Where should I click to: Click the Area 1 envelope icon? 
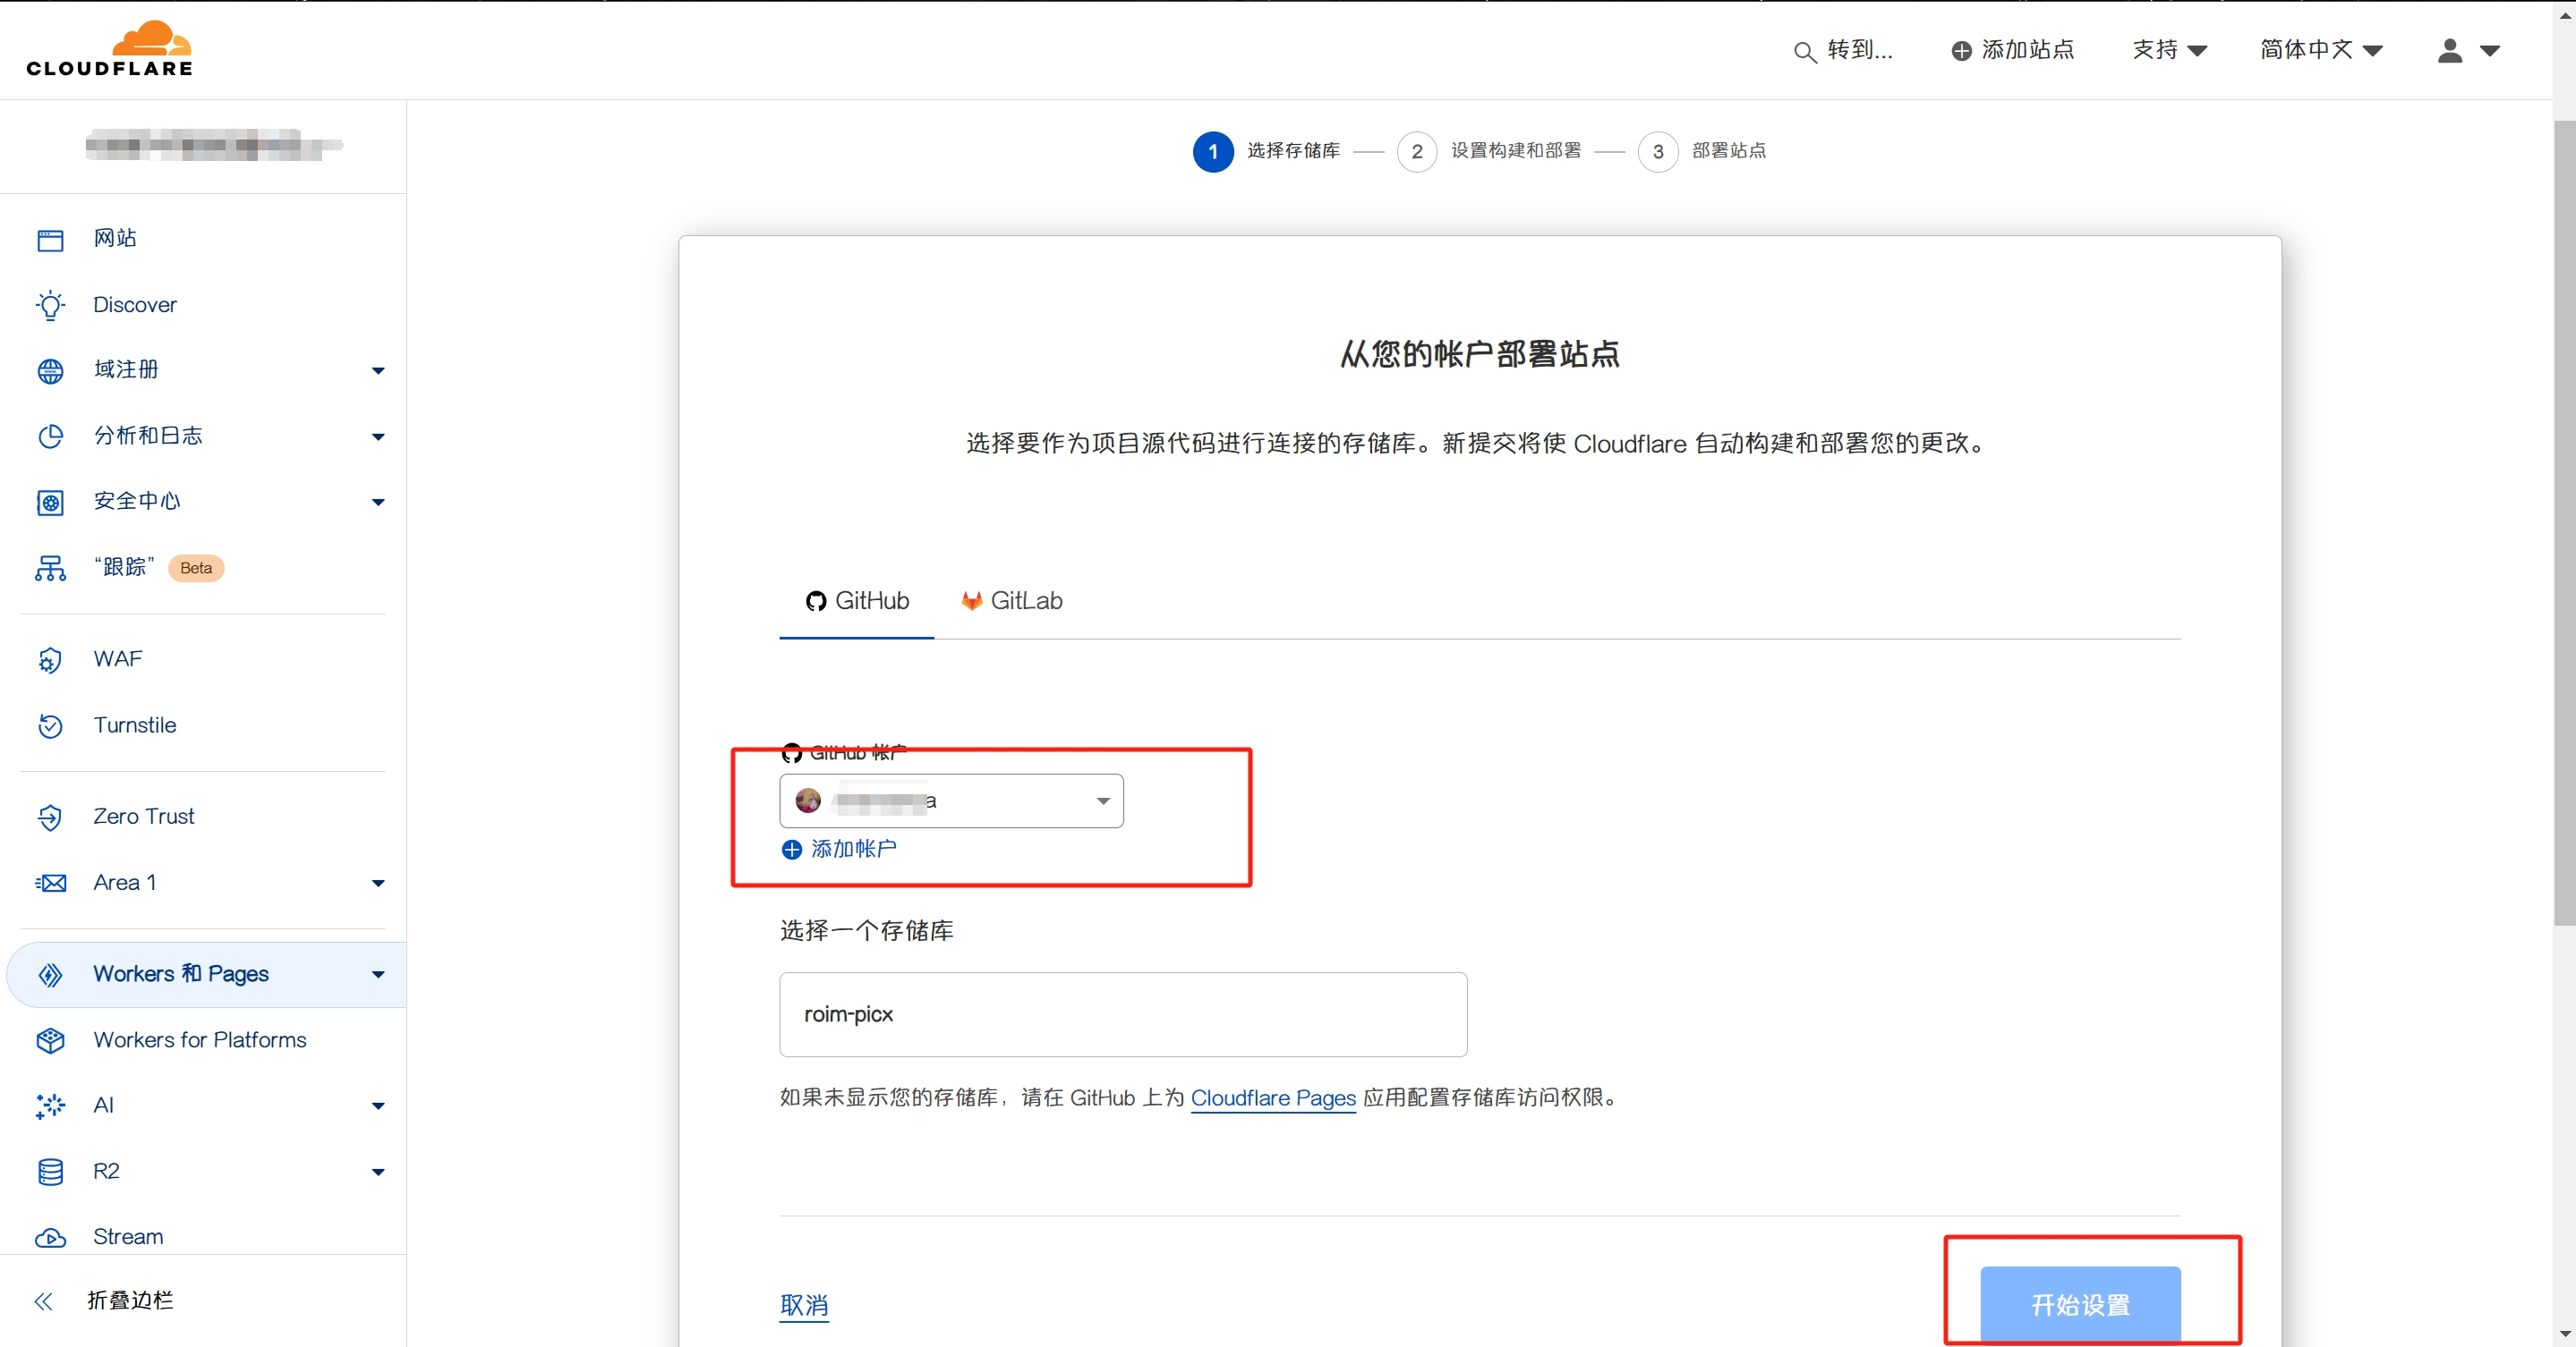50,882
